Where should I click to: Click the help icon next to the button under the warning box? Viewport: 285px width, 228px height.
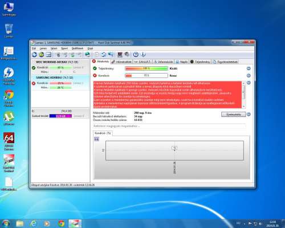coord(249,114)
